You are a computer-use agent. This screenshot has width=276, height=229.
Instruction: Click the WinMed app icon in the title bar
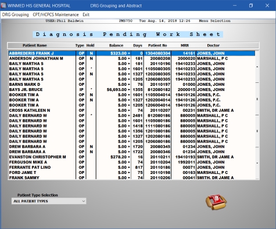[x=3, y=5]
